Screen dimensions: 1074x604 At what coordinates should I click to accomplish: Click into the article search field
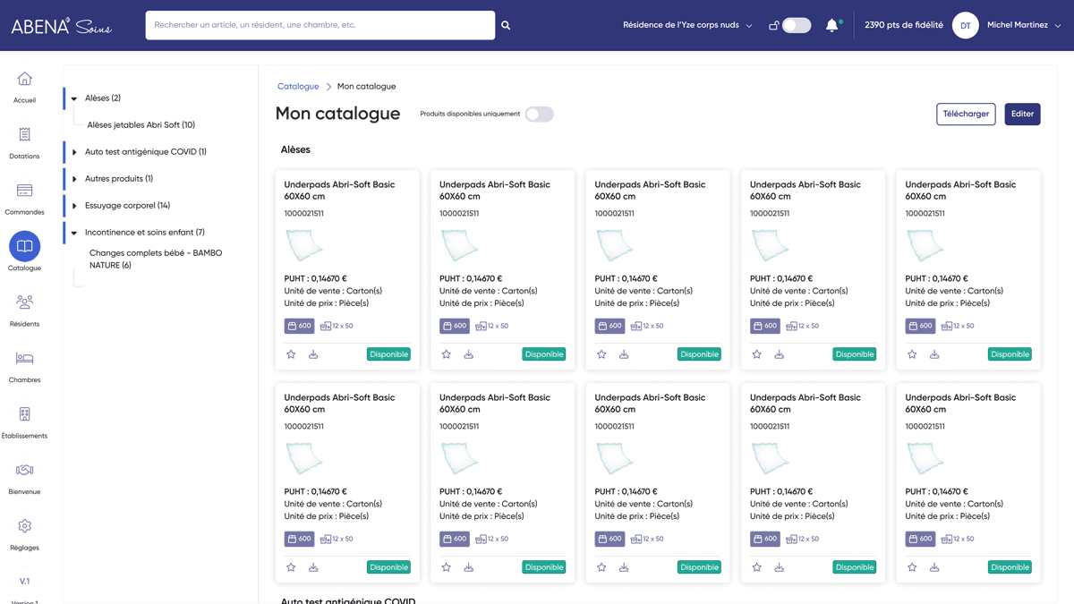coord(320,25)
